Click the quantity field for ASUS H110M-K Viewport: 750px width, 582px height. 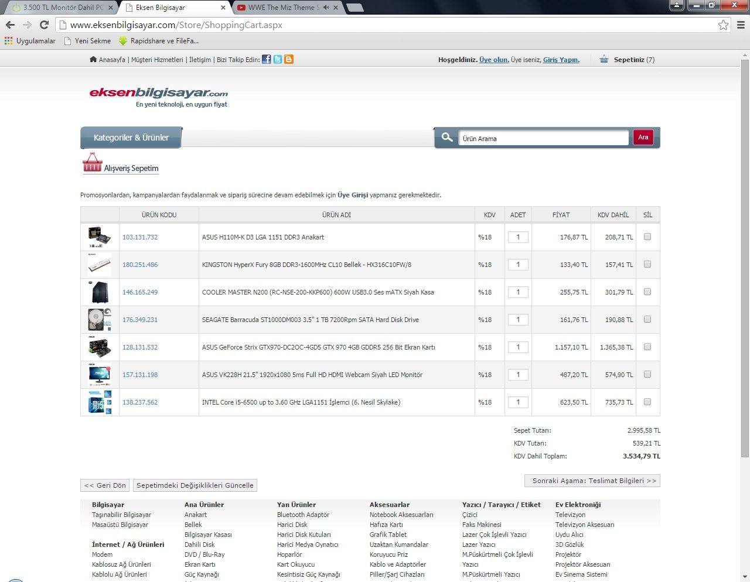pos(518,237)
